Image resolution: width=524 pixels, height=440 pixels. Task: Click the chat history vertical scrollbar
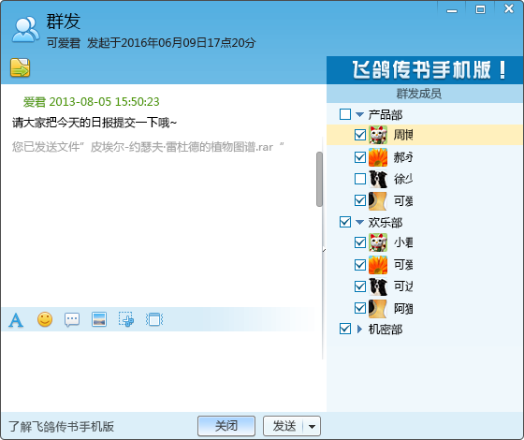(319, 179)
